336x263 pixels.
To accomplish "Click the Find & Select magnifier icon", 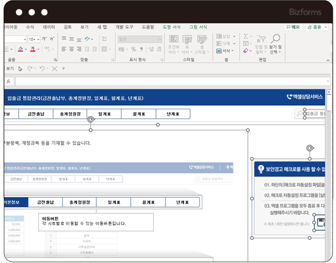I will click(x=276, y=39).
